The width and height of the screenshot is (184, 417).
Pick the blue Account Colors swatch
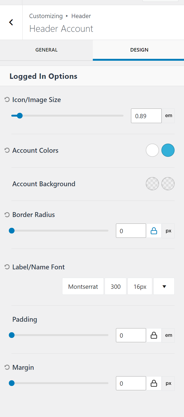[168, 150]
